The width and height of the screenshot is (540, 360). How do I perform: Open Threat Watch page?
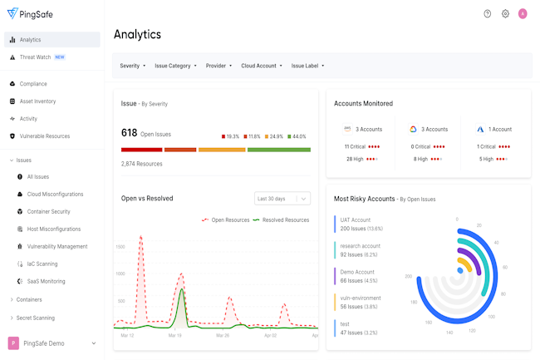pyautogui.click(x=35, y=57)
